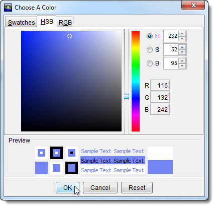Decrease the B brightness value down arrow
216x208 pixels.
coord(182,66)
